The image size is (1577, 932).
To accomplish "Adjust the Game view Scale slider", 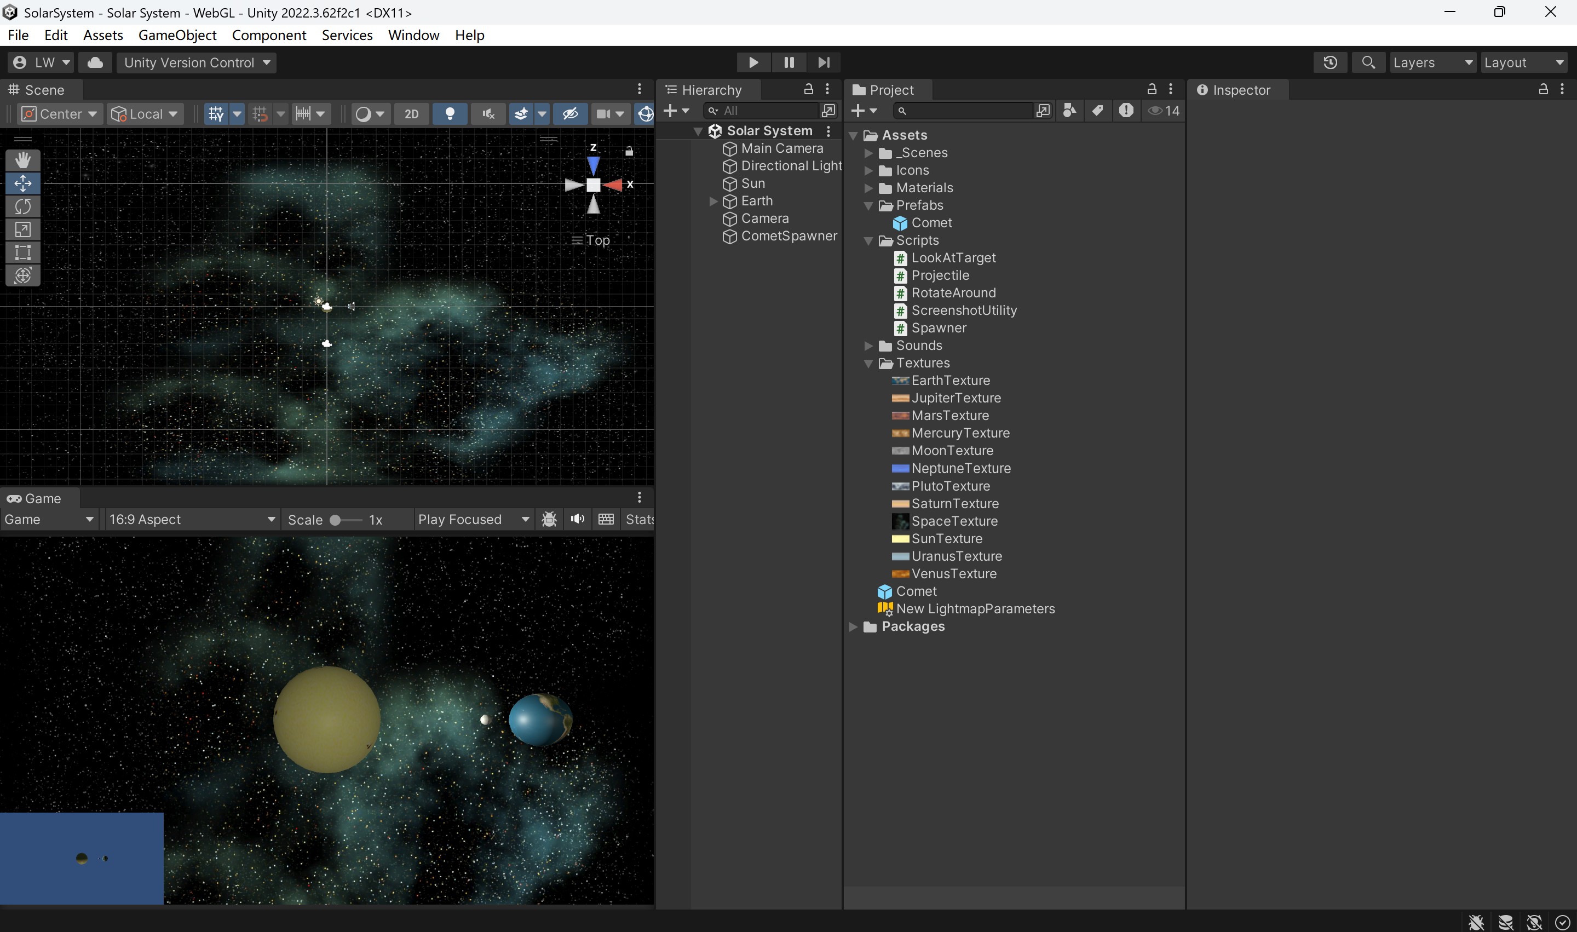I will tap(335, 519).
